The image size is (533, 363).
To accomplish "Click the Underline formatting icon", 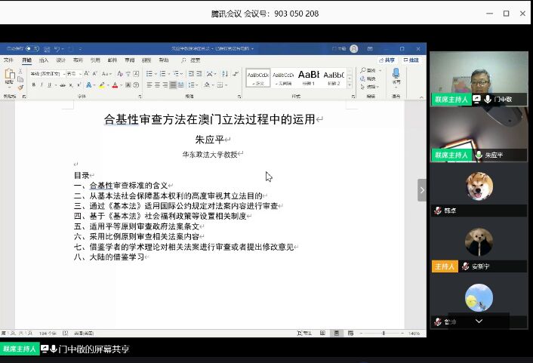I will point(50,85).
